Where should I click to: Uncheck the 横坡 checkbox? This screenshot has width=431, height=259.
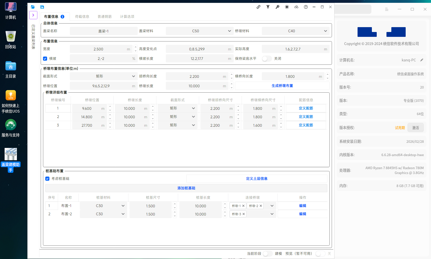[x=45, y=59]
